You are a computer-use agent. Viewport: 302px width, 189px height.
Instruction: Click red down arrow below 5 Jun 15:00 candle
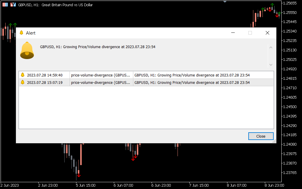point(79,175)
